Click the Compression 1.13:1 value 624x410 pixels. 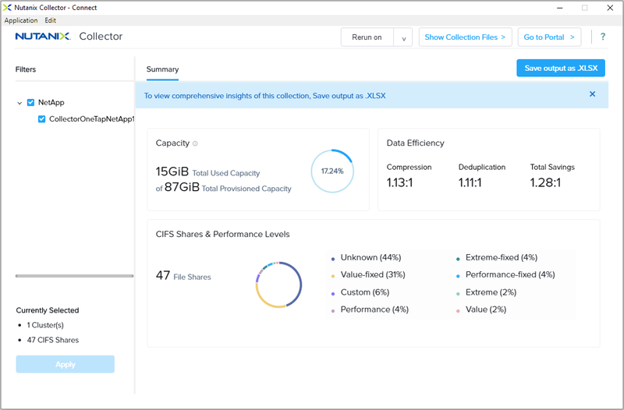[x=399, y=182]
